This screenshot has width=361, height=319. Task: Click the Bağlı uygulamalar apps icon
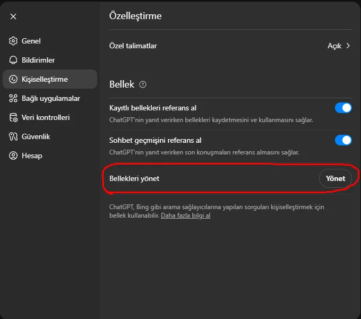coord(13,98)
